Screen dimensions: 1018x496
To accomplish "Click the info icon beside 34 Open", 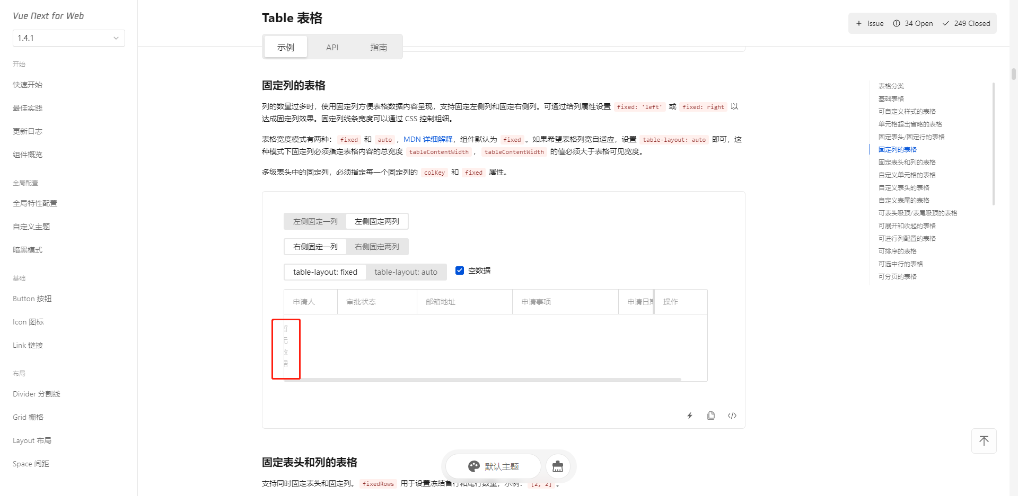I will tap(896, 23).
